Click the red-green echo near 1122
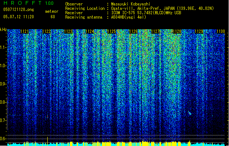 click(x=47, y=116)
